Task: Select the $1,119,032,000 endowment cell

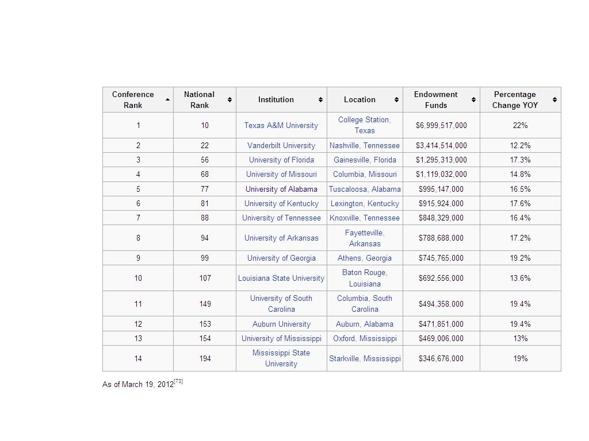Action: [x=441, y=175]
